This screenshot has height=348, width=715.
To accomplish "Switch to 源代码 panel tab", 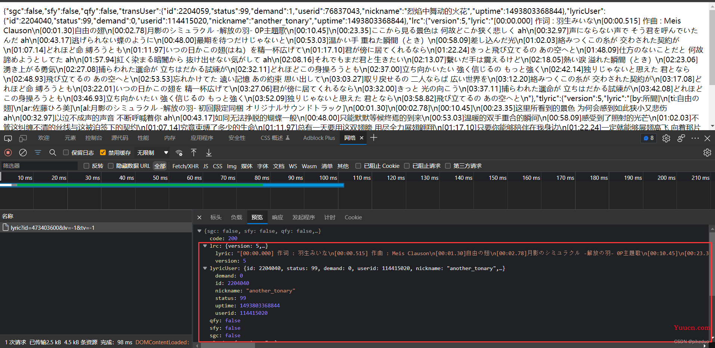I will [119, 138].
